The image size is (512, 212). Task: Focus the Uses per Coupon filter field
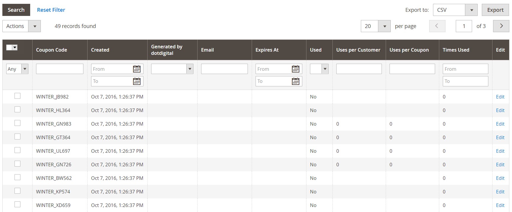[412, 69]
